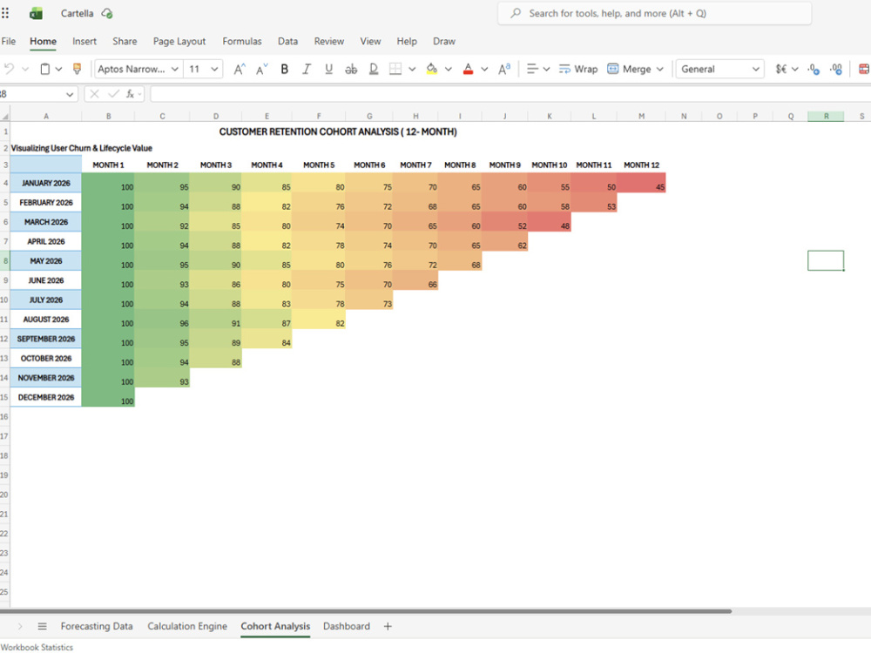Click the text styles A icon
Screen dimensions: 871x653
point(504,69)
